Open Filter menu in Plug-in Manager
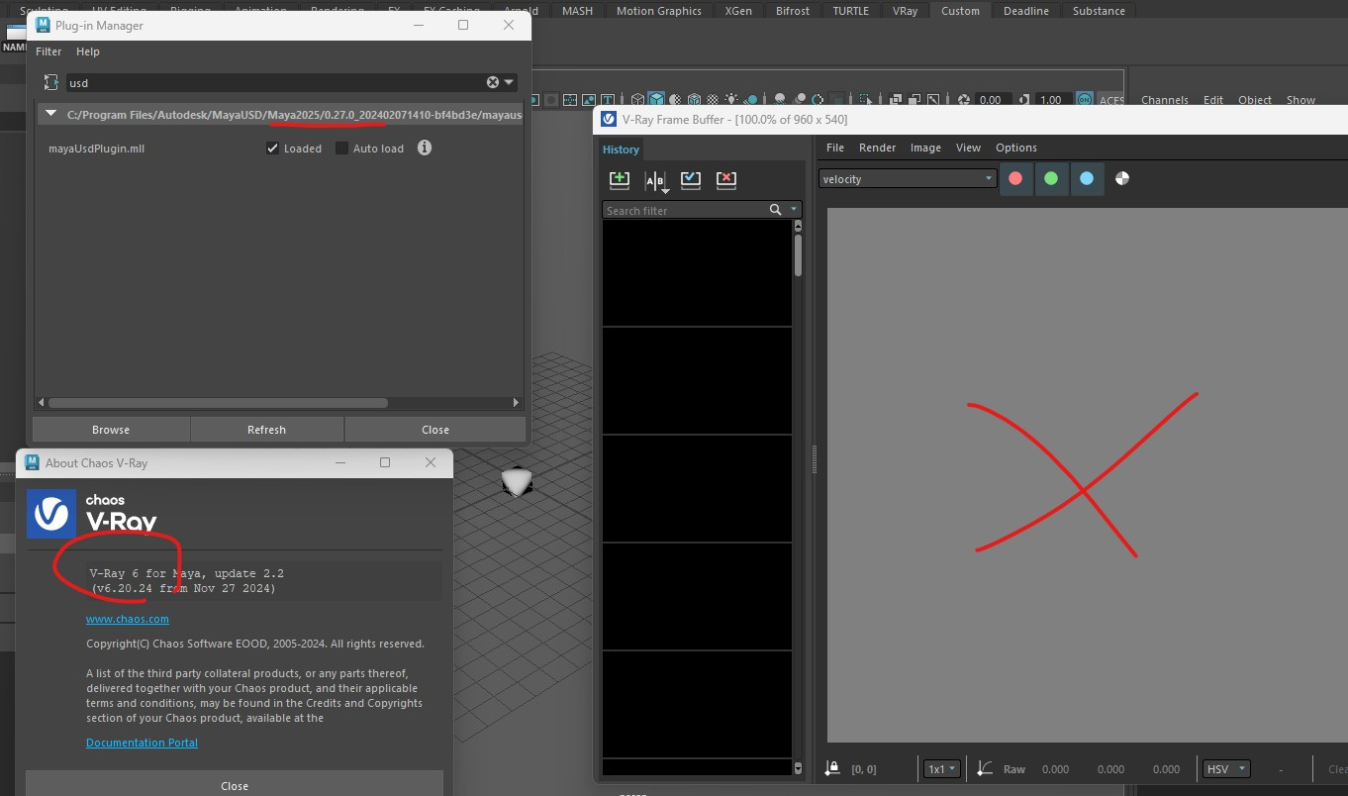This screenshot has width=1348, height=796. click(x=48, y=51)
